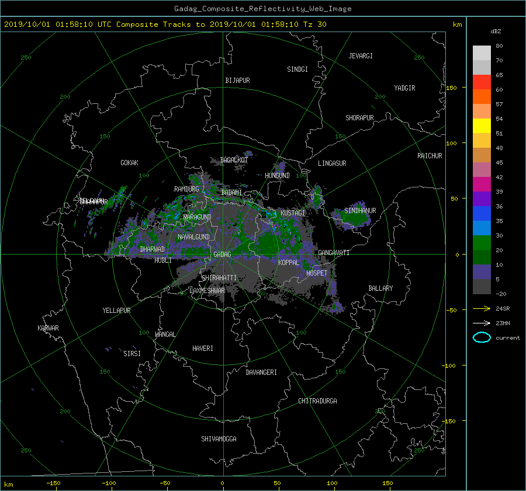Click the HAVERI city label

[x=203, y=349]
